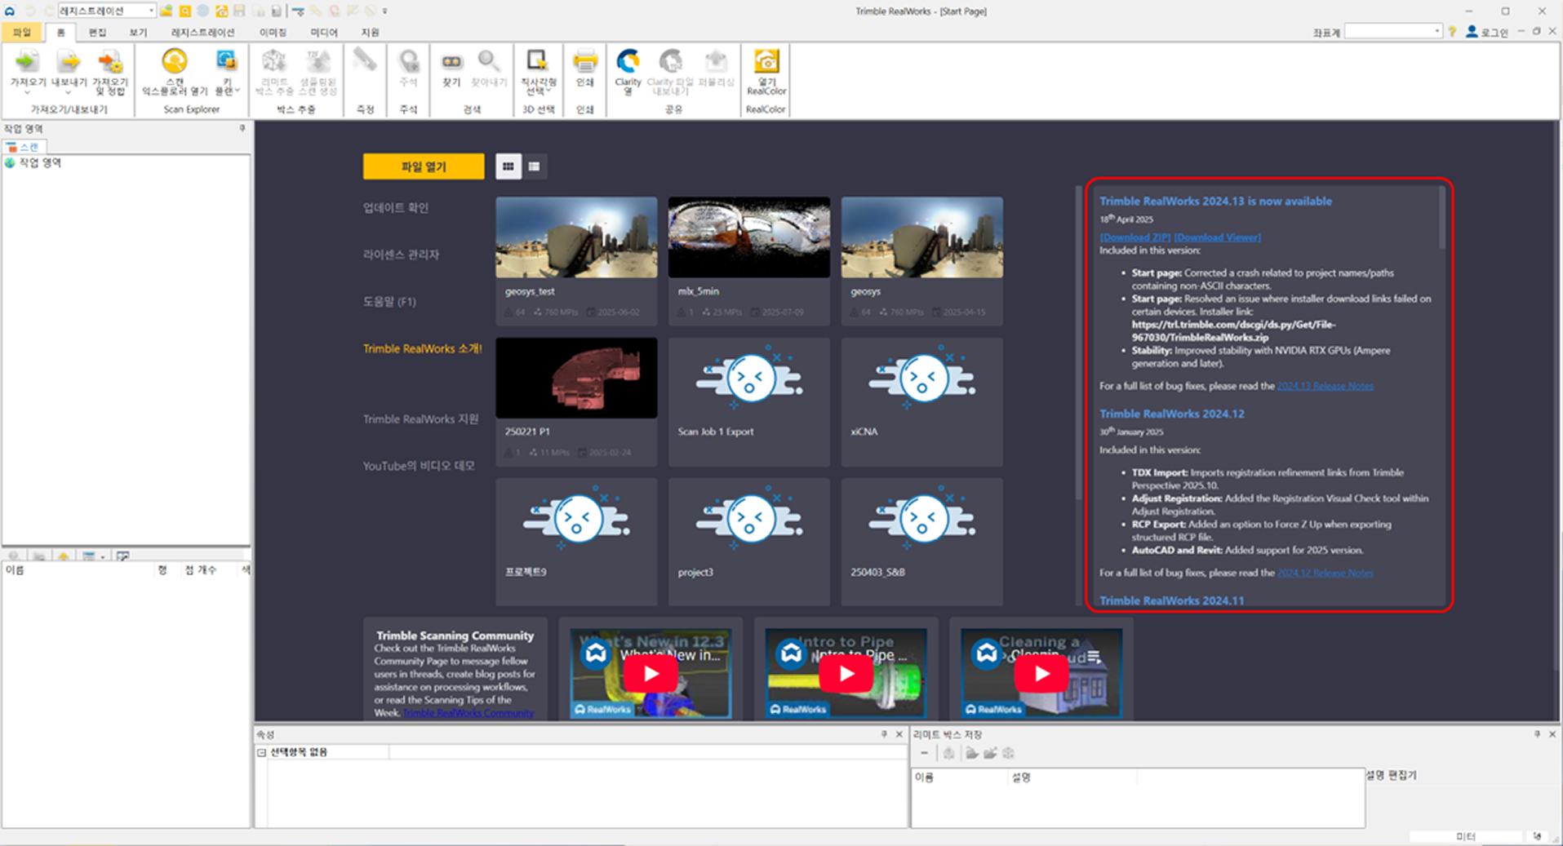Play the Intro to Pipe video
The width and height of the screenshot is (1563, 846).
coord(846,674)
